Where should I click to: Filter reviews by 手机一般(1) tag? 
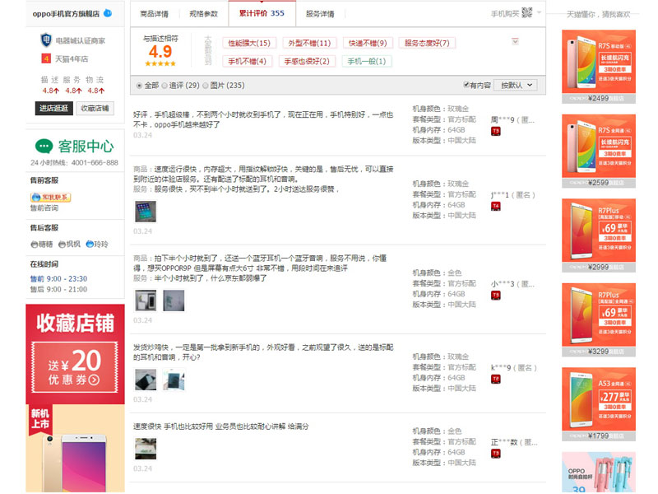pos(367,61)
